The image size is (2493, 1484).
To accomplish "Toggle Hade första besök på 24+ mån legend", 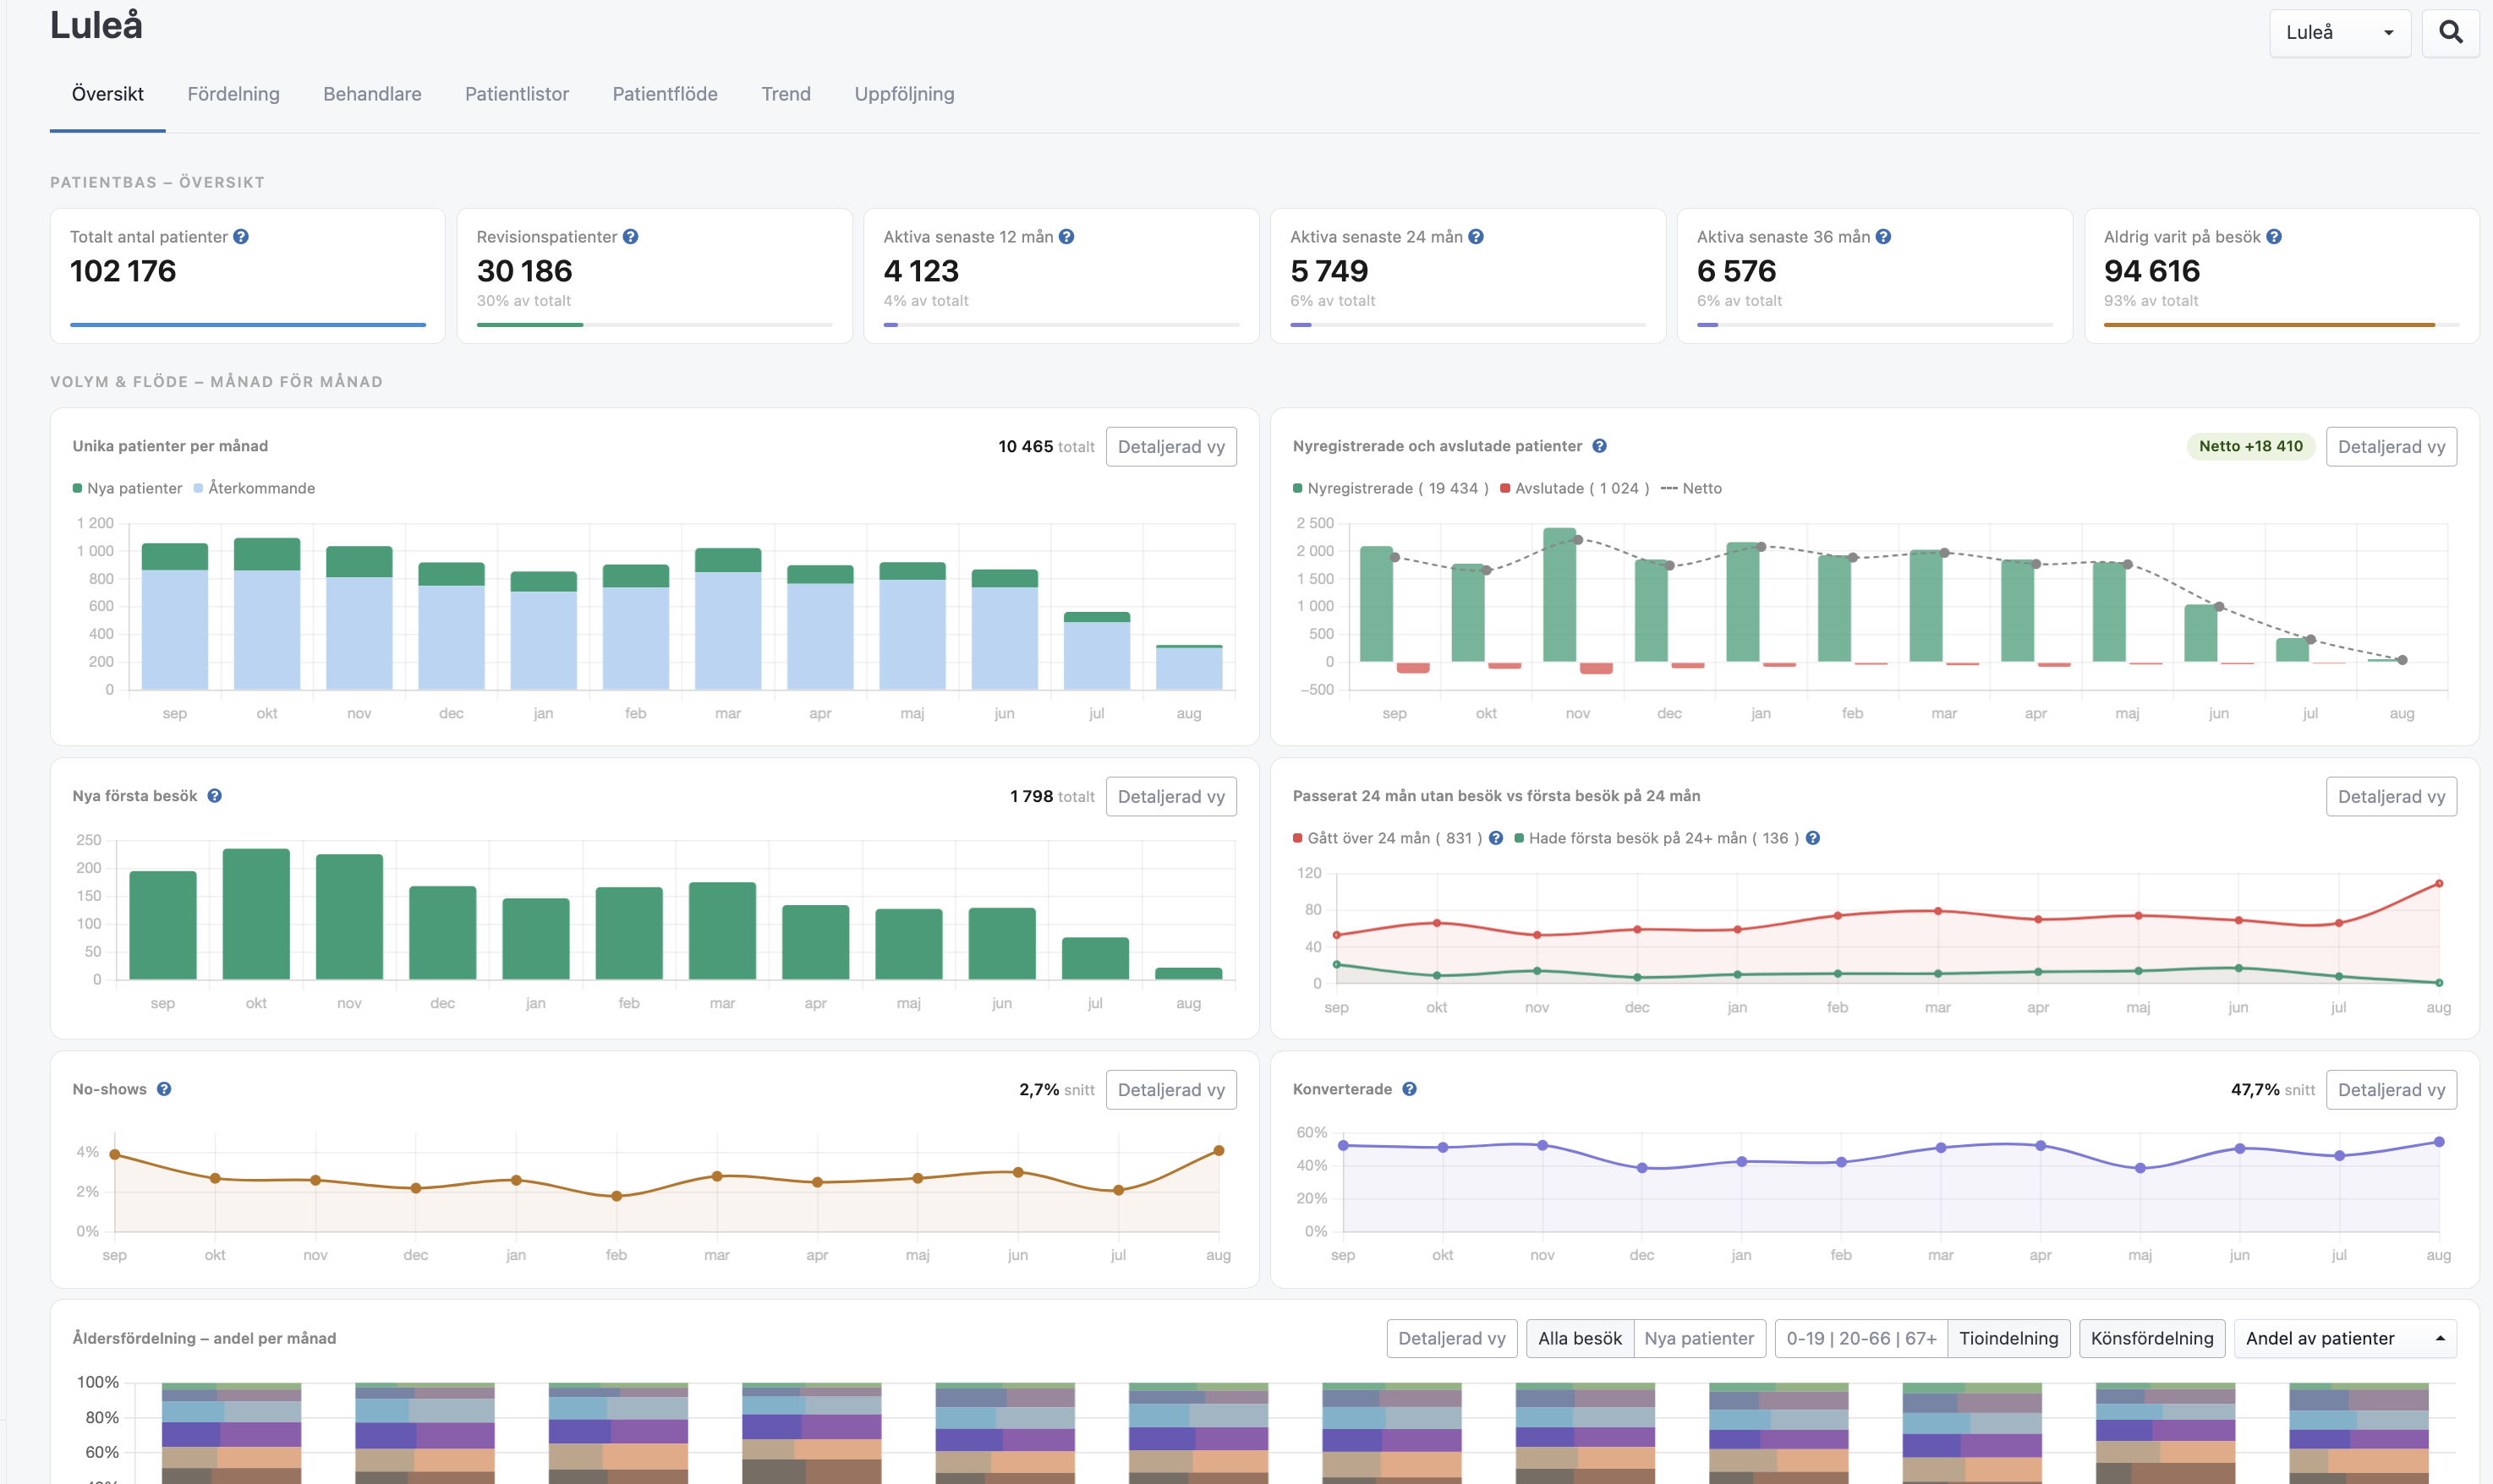I will [1657, 838].
